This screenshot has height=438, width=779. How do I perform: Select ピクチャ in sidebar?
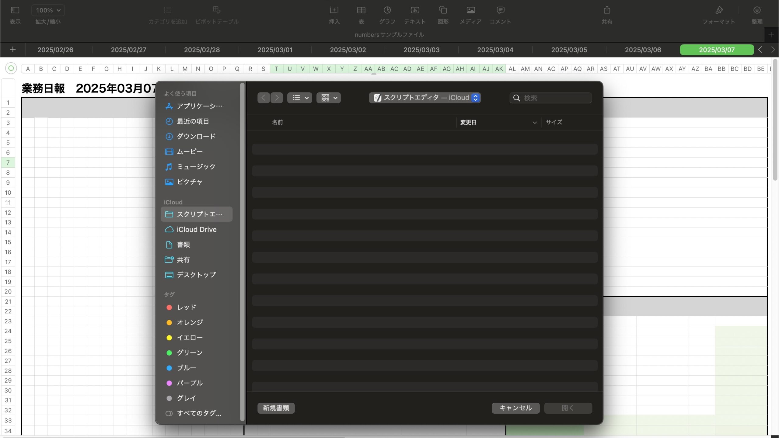[x=197, y=182]
